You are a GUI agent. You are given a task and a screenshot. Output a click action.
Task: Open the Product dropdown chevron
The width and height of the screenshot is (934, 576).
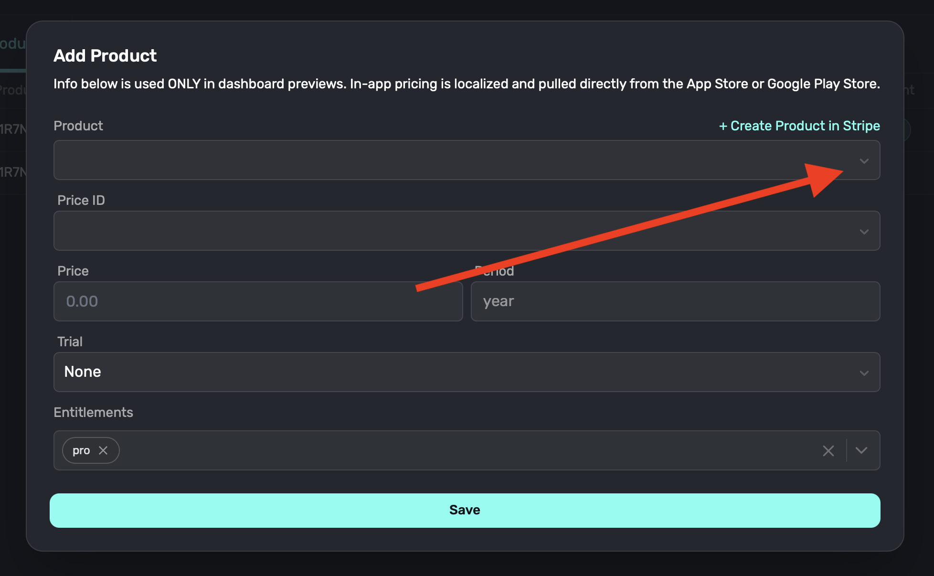(x=864, y=161)
